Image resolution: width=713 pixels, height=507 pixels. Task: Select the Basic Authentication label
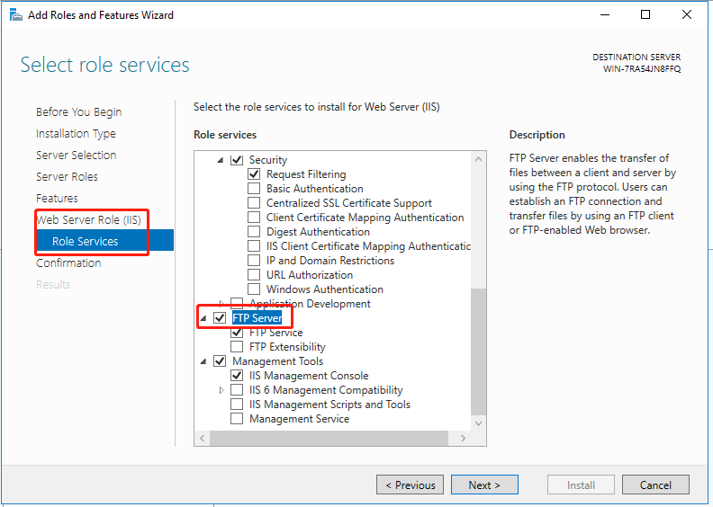tap(315, 189)
